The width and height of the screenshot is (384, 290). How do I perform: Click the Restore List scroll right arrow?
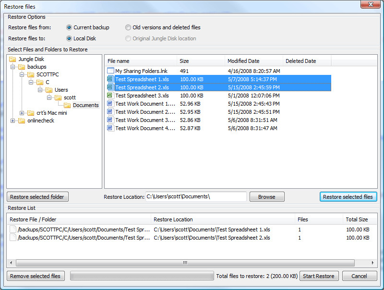pos(372,263)
